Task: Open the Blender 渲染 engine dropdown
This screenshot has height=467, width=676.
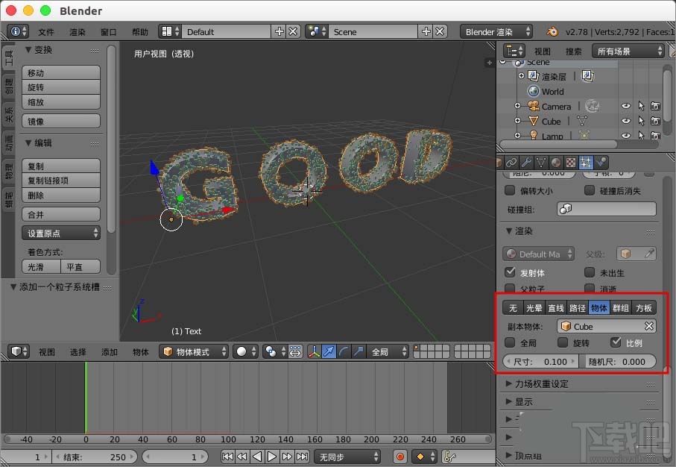Action: coord(496,31)
